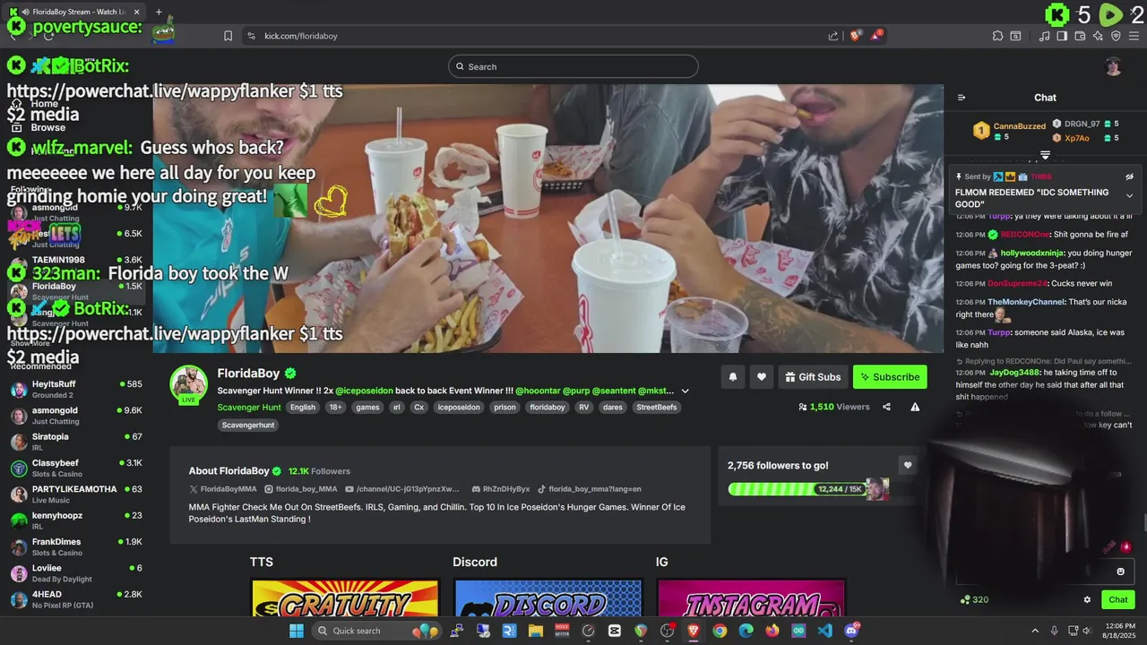The image size is (1147, 645).
Task: Share the stream using share icon
Action: coord(886,407)
